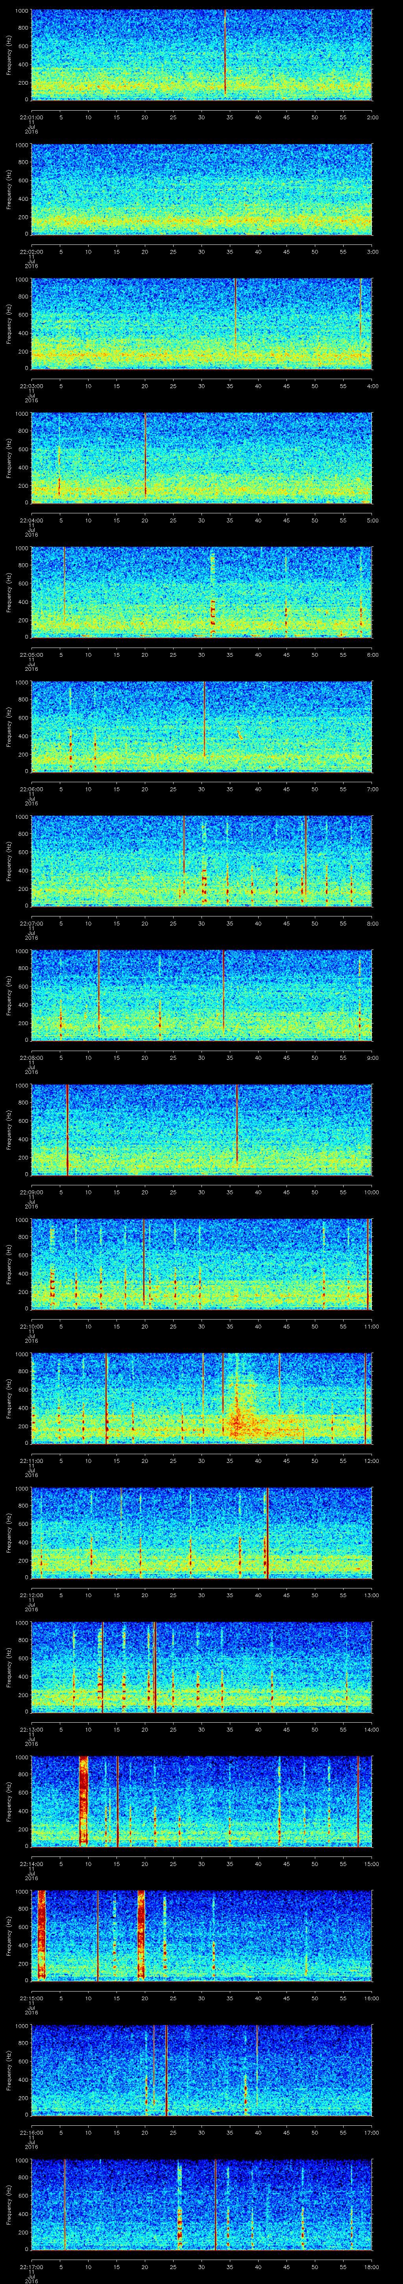Select the spectrogram panel starting at 22:12:00
This screenshot has height=2284, width=403.
coord(202,1533)
